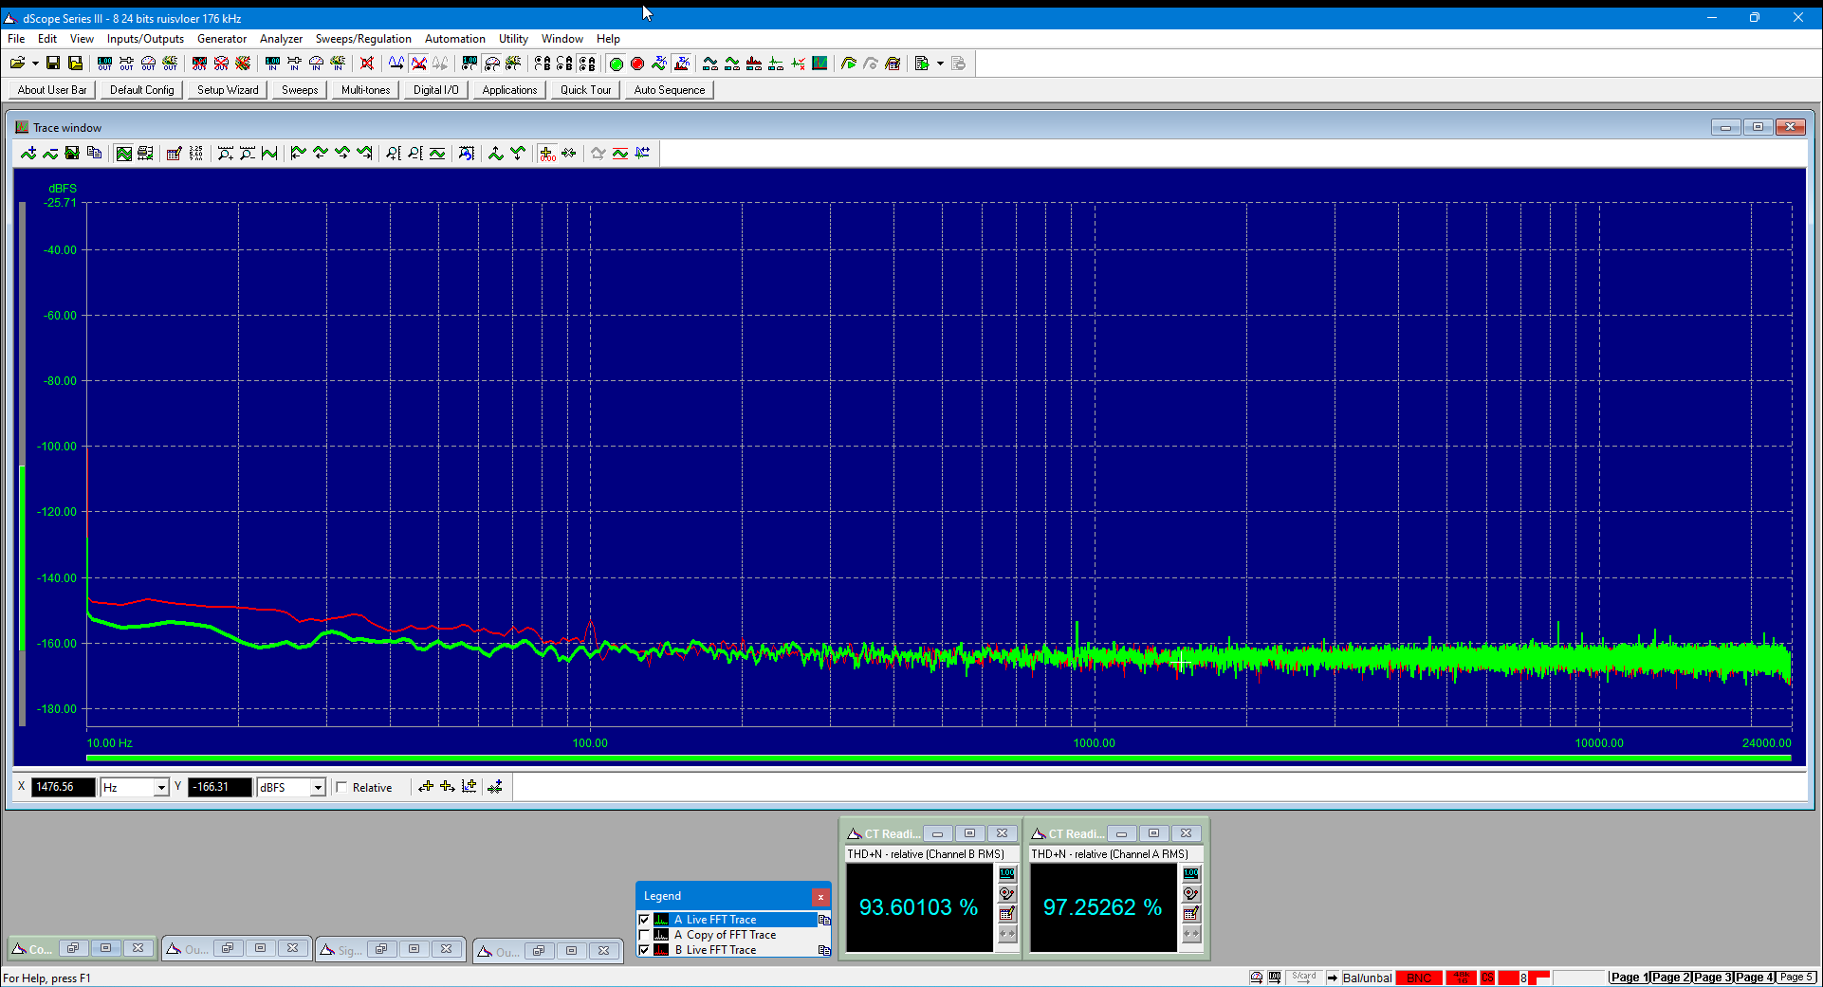
Task: Toggle B Live FFT Trace visibility
Action: pos(644,950)
